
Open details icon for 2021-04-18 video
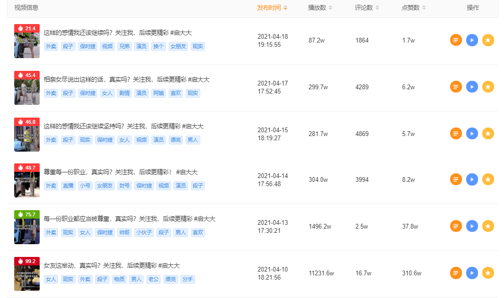click(x=456, y=40)
